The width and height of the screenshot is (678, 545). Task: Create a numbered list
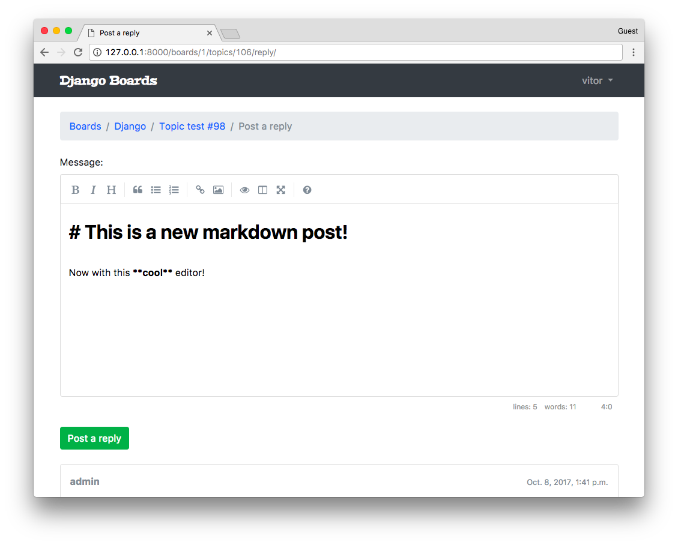174,190
